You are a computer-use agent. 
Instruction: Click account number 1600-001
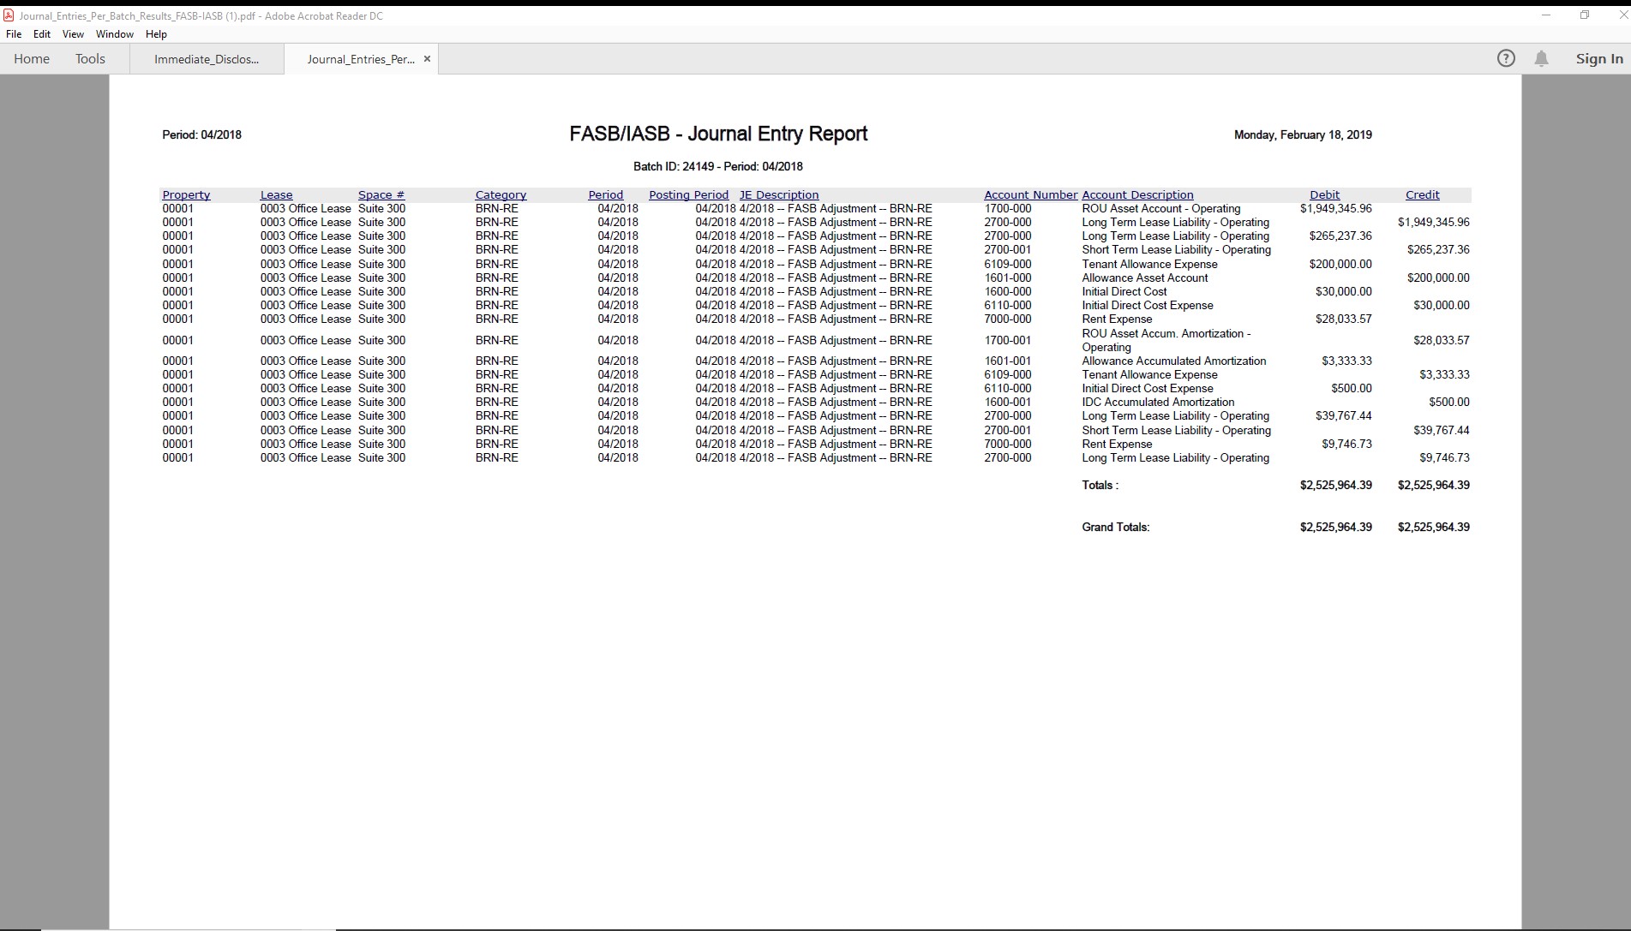tap(1008, 403)
